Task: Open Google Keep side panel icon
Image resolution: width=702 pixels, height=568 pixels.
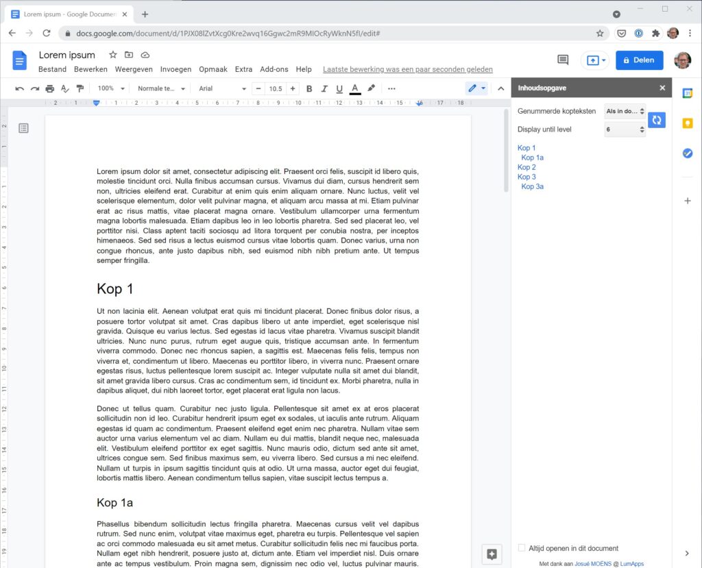Action: click(688, 123)
